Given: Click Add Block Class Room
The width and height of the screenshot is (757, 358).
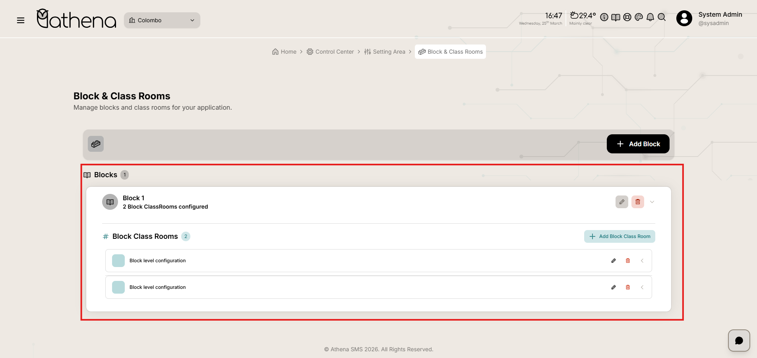Looking at the screenshot, I should (620, 236).
